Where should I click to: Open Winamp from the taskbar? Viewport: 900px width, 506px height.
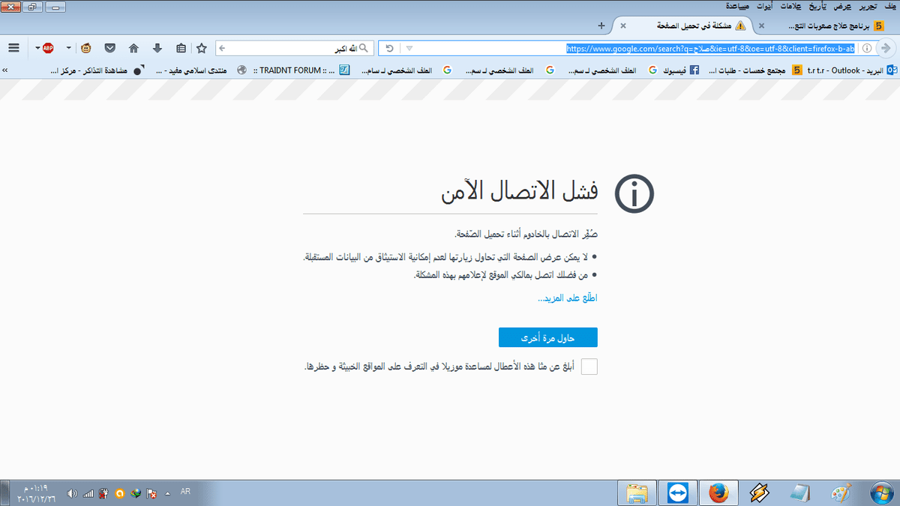[760, 493]
